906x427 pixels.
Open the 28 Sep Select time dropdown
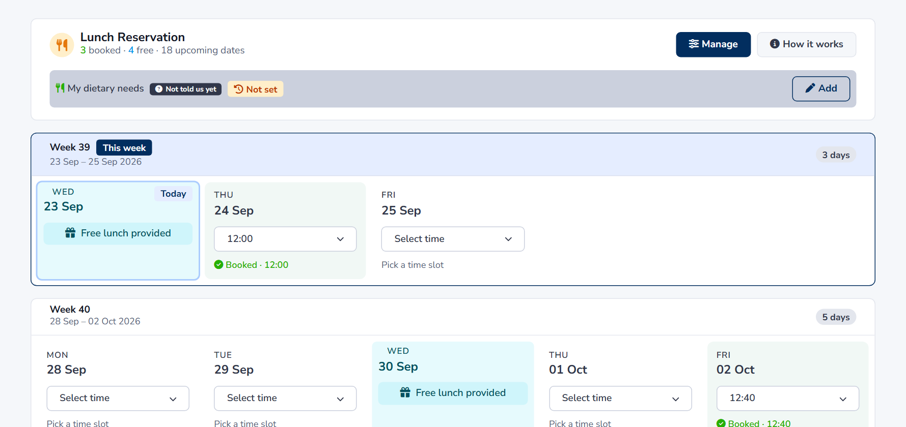point(118,398)
